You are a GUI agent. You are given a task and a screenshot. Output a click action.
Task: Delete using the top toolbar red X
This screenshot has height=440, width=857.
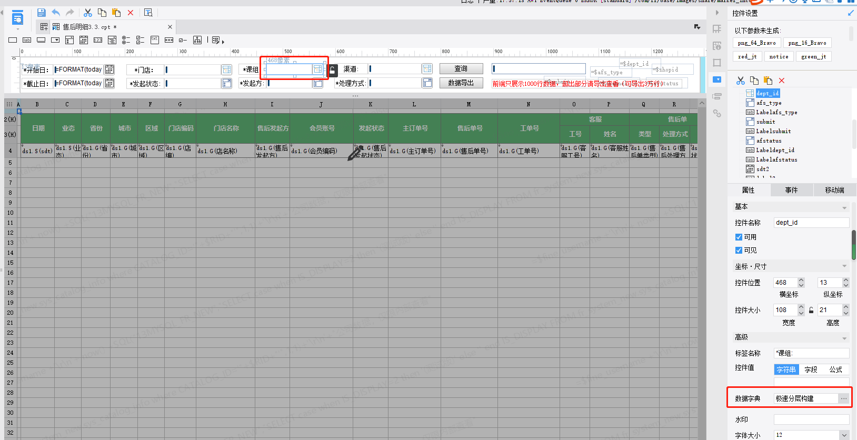tap(131, 13)
